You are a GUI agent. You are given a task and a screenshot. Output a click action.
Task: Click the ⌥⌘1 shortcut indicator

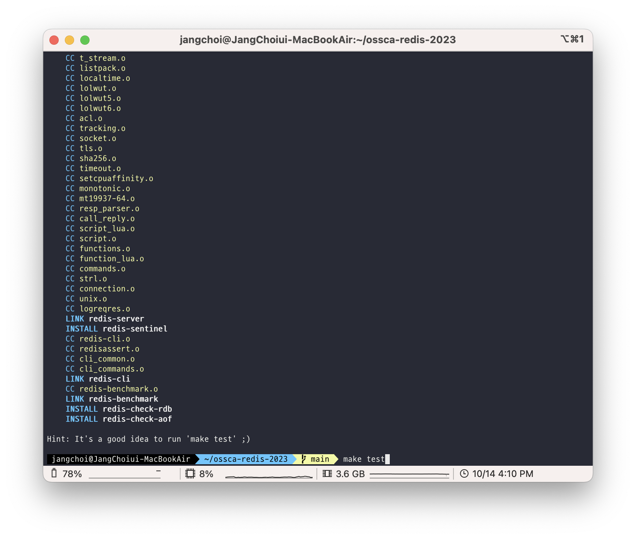pyautogui.click(x=572, y=39)
